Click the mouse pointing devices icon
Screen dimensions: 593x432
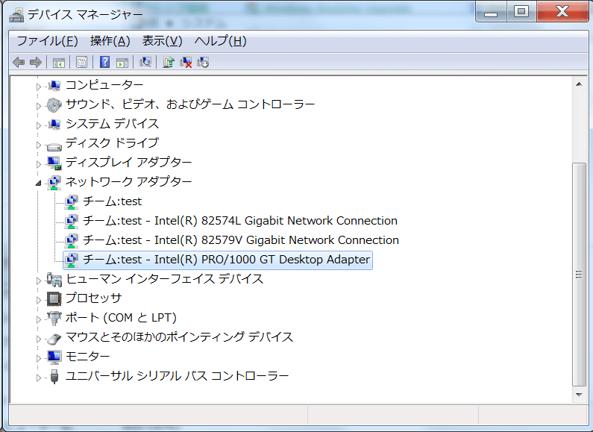[x=54, y=338]
